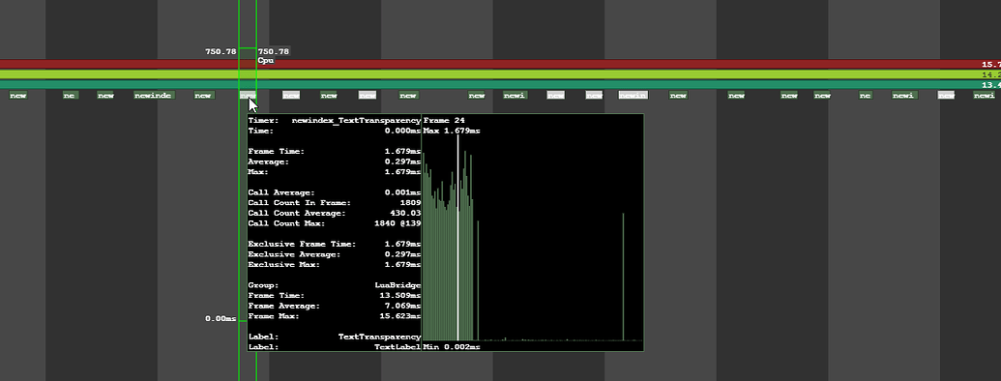Click the 'Frame 24' histogram heading

[444, 120]
